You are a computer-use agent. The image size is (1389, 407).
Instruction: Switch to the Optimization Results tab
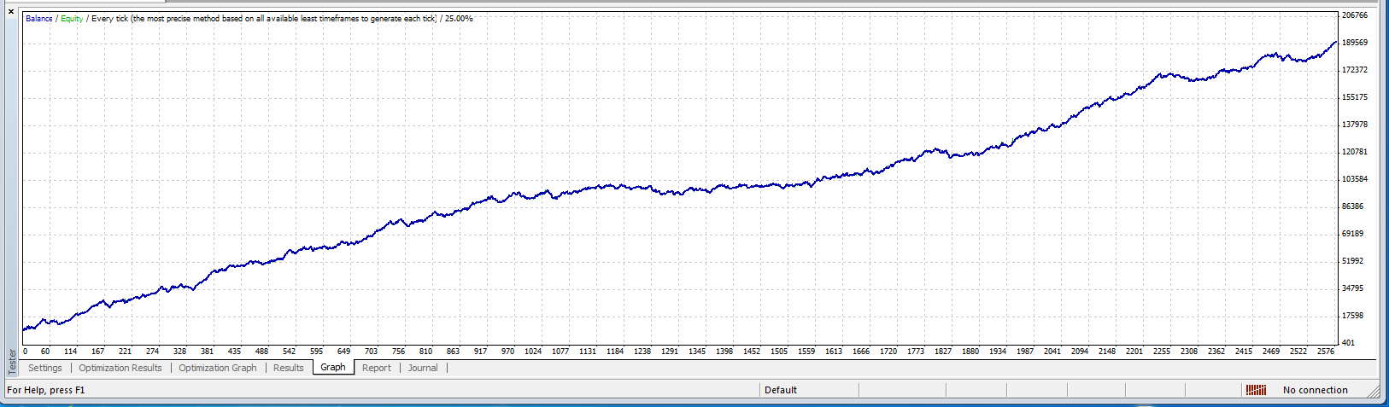pos(120,368)
